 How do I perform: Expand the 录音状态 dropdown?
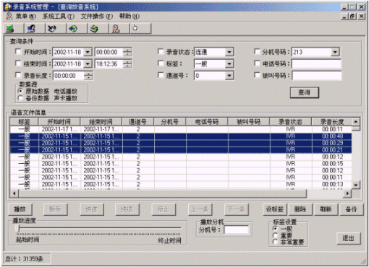pyautogui.click(x=229, y=52)
